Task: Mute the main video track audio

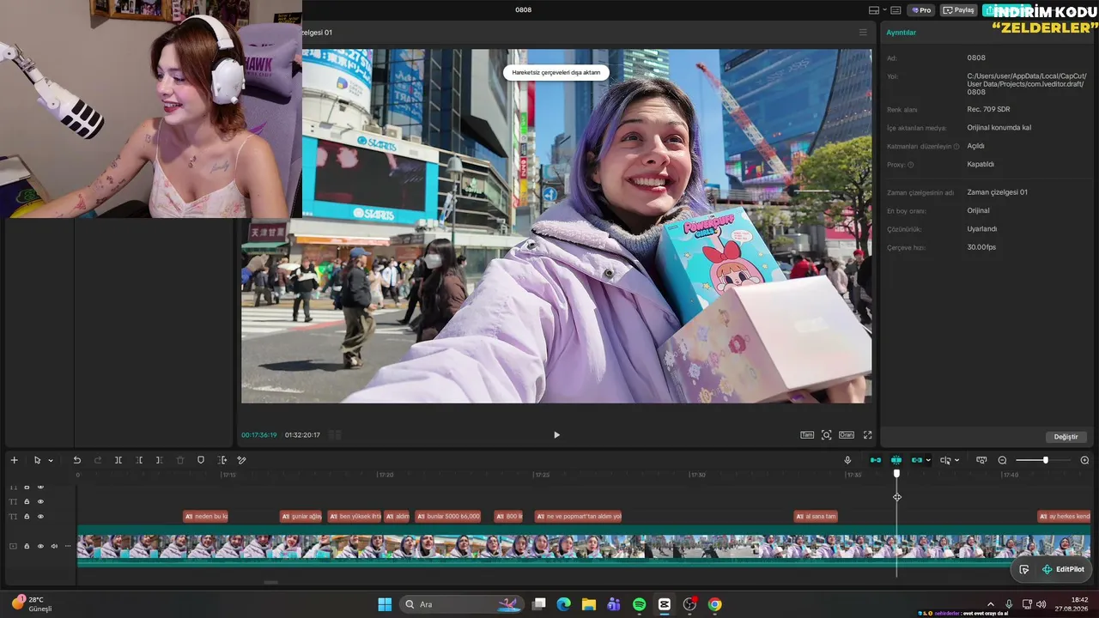Action: pos(54,546)
